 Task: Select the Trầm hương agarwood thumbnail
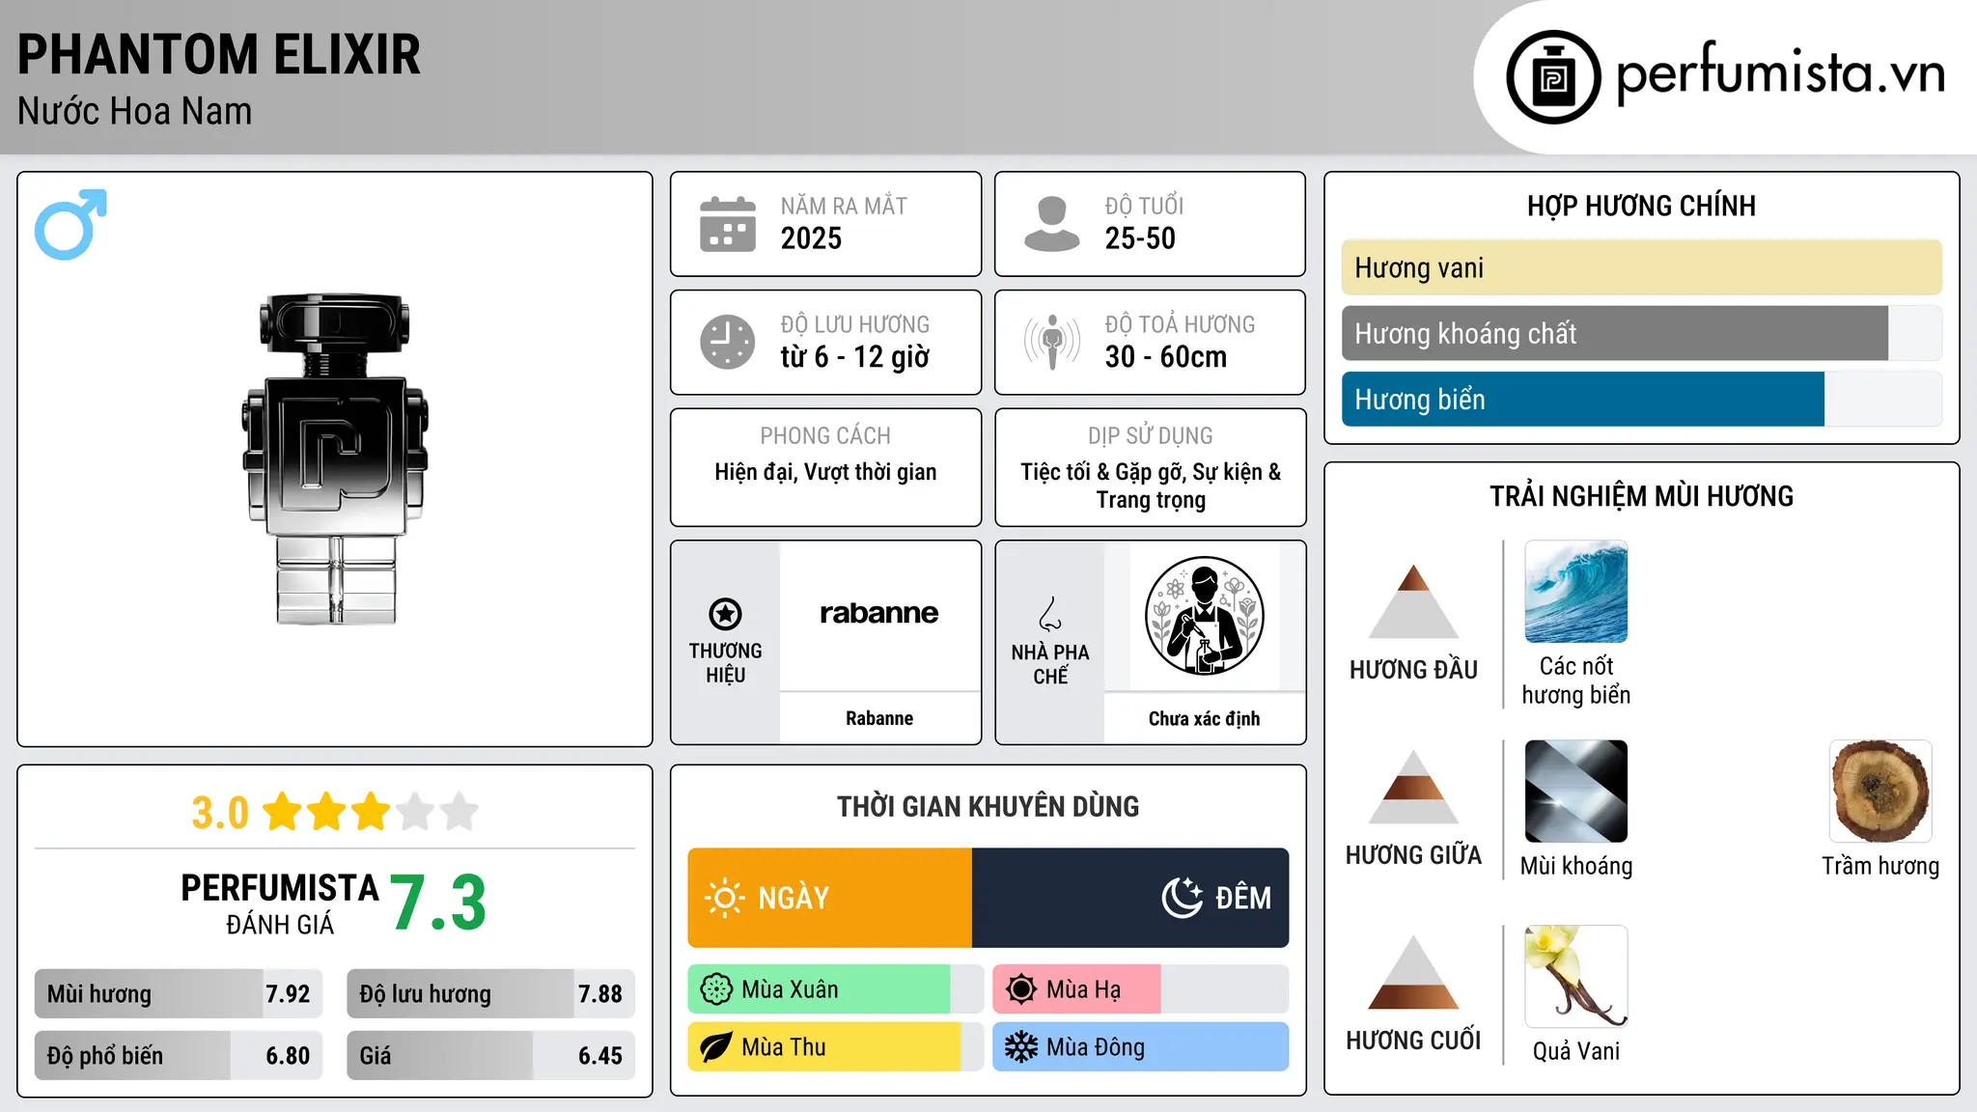pos(1880,792)
